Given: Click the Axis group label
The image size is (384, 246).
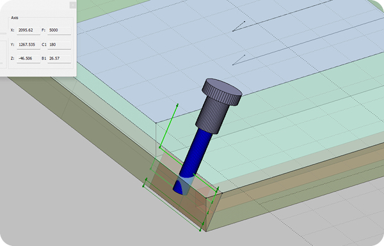Looking at the screenshot, I should [15, 18].
